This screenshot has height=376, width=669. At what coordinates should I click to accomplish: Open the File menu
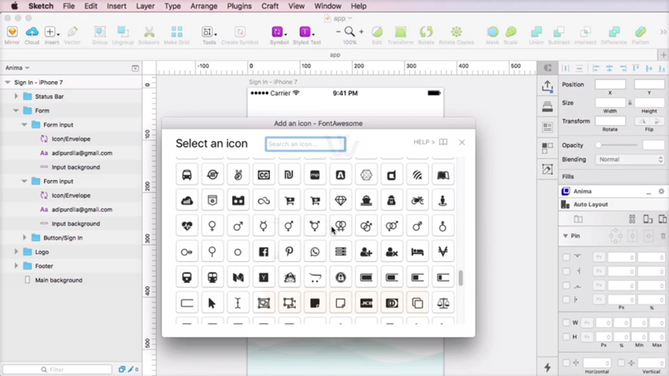pyautogui.click(x=68, y=6)
